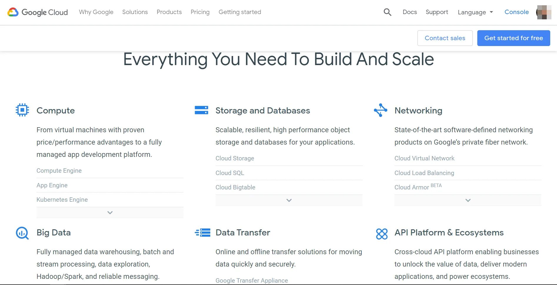Open the Cloud Storage link
Image resolution: width=557 pixels, height=285 pixels.
(235, 158)
